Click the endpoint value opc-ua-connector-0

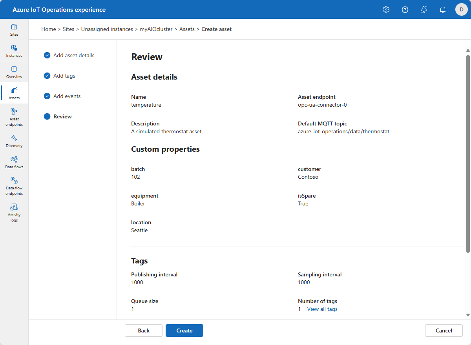pos(322,105)
